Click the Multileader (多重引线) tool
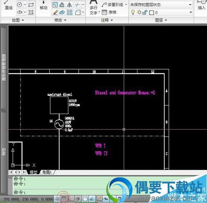Viewport: 207px width, 203px height. pyautogui.click(x=113, y=5)
